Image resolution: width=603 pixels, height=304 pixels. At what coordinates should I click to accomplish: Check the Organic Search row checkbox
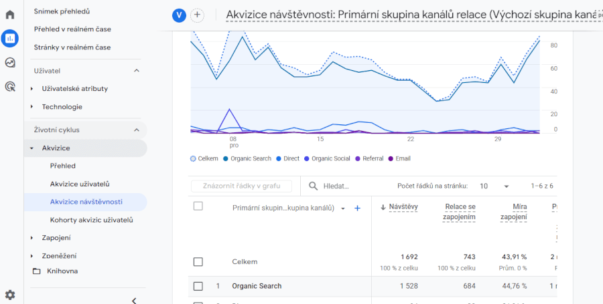click(198, 286)
